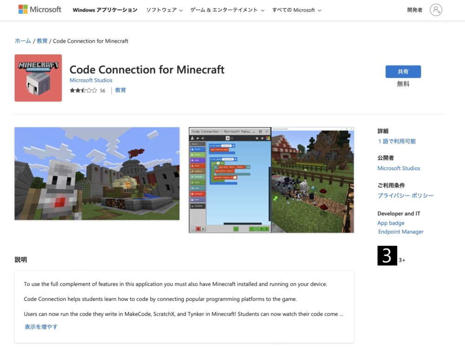Click the Code Connection for Minecraft app icon
The height and width of the screenshot is (349, 465).
[38, 78]
